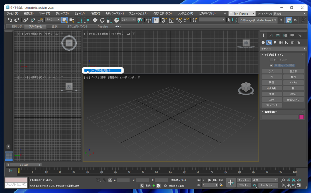Click the 長方形 shape button
Viewport: 311px width, 193px height.
294,71
